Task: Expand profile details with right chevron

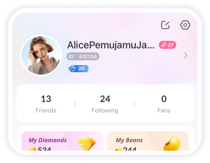Action: [186, 55]
